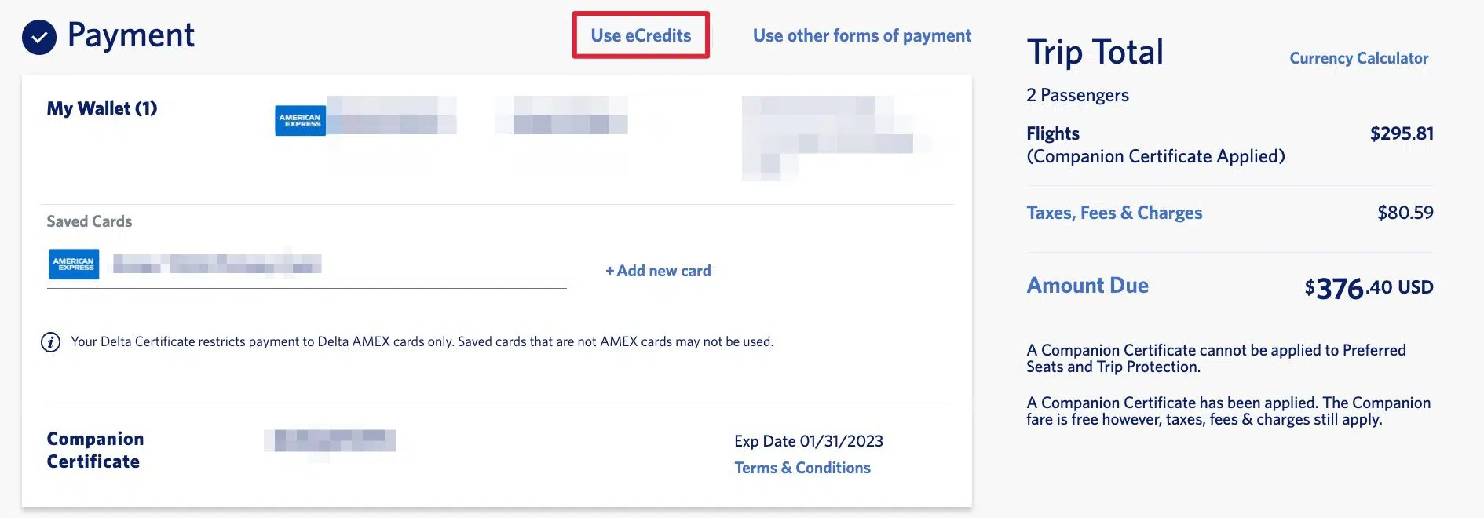
Task: Open the Currency Calculator
Action: tap(1358, 58)
